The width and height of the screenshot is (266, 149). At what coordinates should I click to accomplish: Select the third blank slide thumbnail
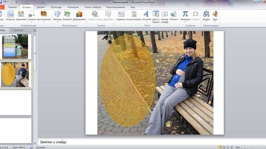tap(16, 103)
